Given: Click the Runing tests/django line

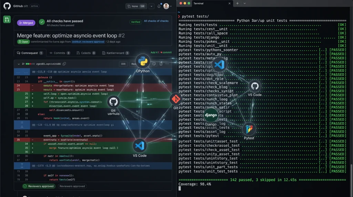Looking at the screenshot, I should [262, 37].
